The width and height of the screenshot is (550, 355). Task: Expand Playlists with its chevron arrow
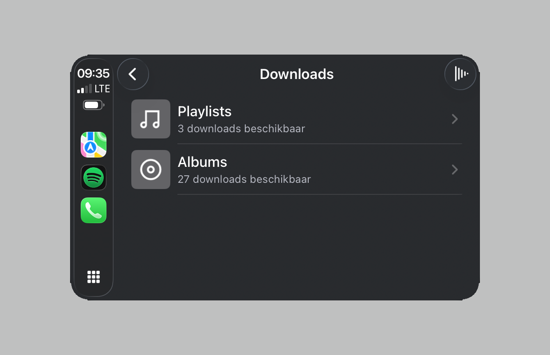click(x=455, y=119)
